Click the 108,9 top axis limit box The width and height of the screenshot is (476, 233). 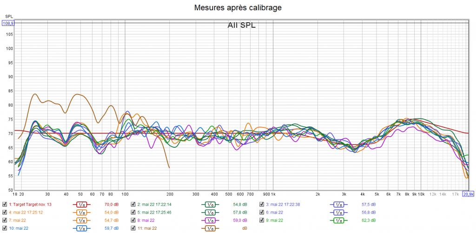click(8, 23)
